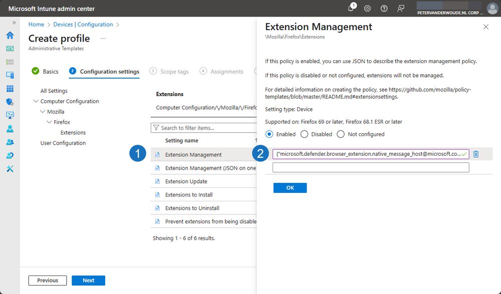Open Troubleshooting tools icon in sidebar

coord(10,169)
